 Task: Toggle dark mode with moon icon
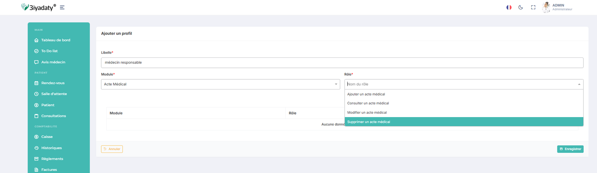click(521, 7)
